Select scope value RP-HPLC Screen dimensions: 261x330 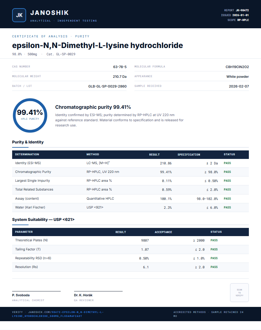(x=243, y=20)
